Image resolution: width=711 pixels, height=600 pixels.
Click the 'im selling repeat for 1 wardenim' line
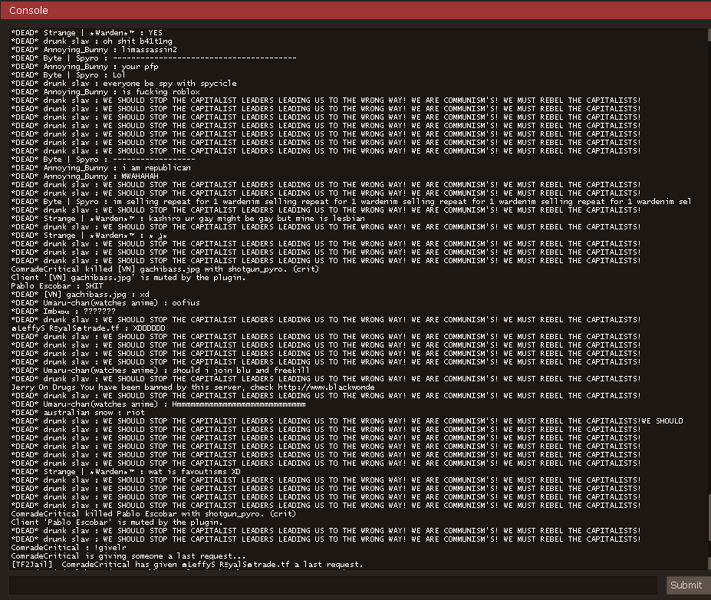[x=351, y=202]
